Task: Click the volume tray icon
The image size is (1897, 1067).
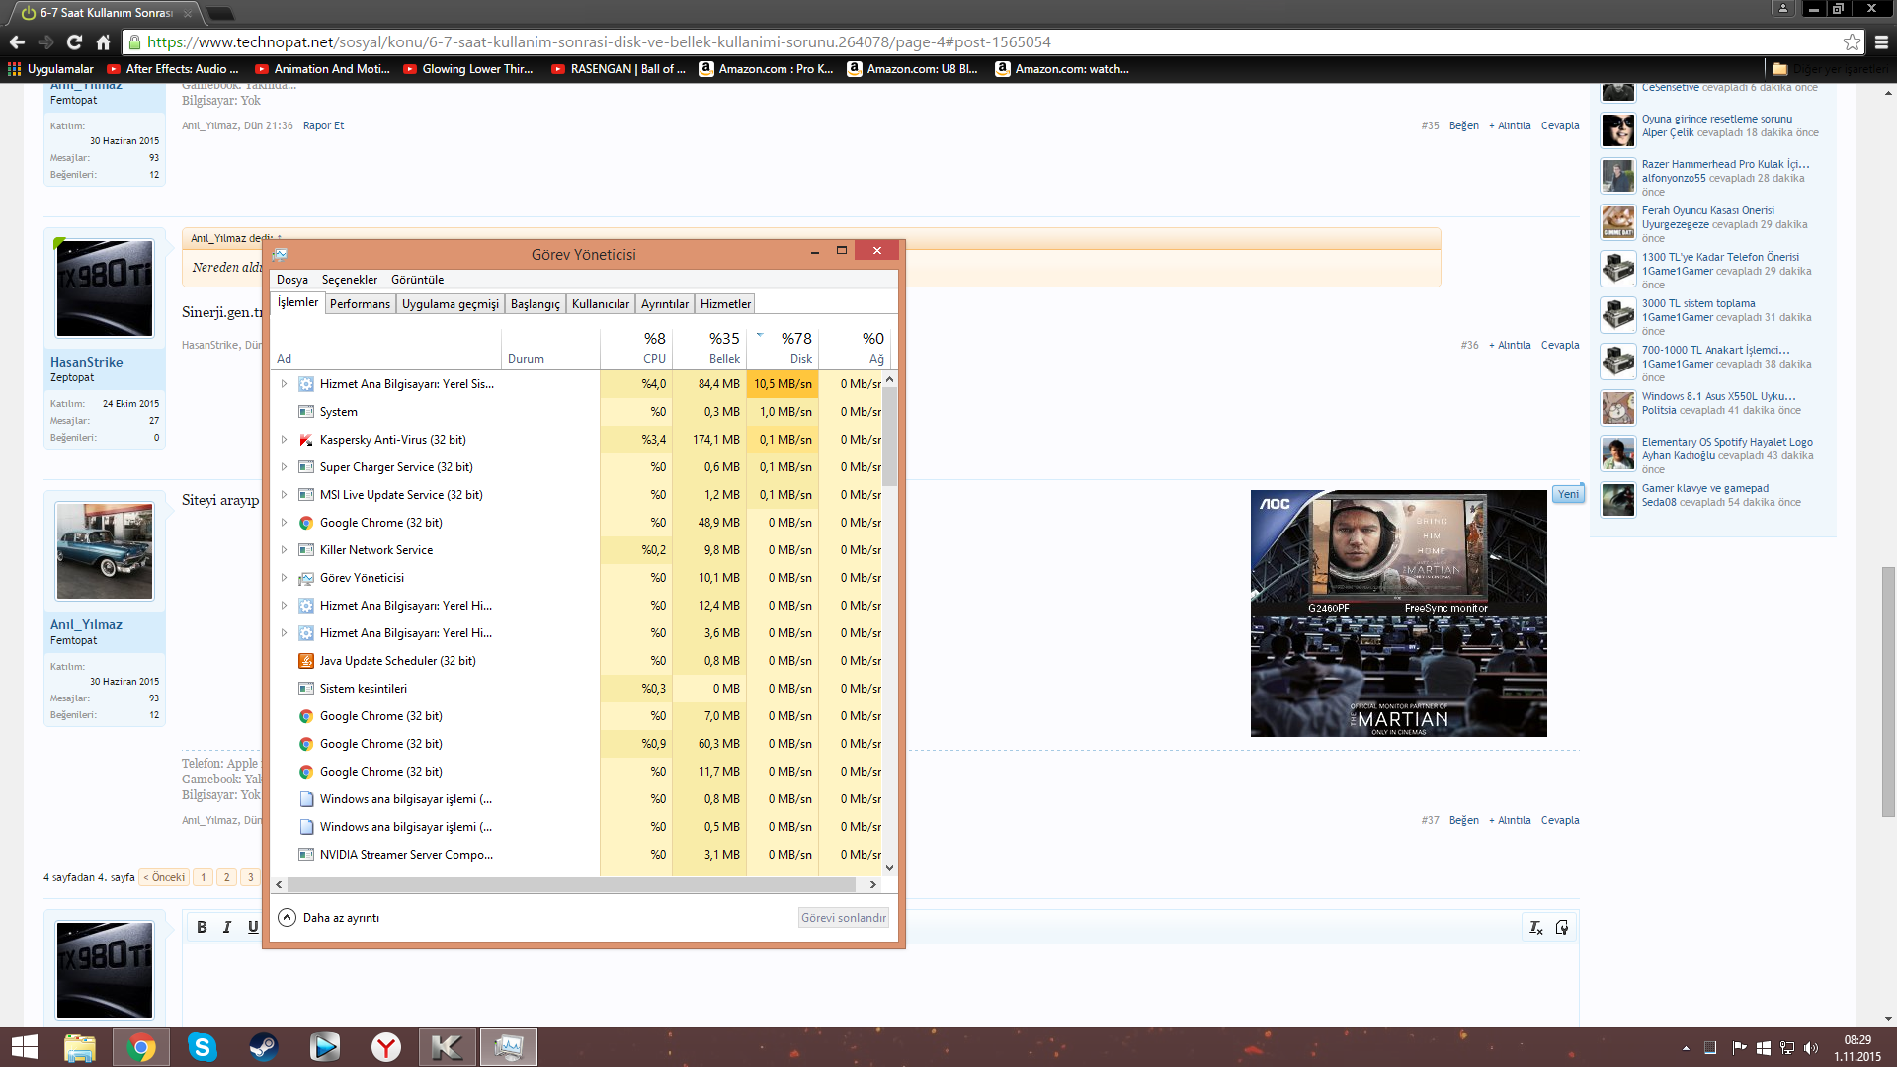Action: [1810, 1048]
